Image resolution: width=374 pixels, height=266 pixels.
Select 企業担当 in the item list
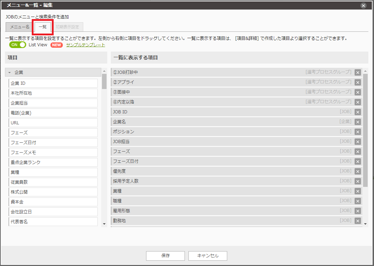53,103
